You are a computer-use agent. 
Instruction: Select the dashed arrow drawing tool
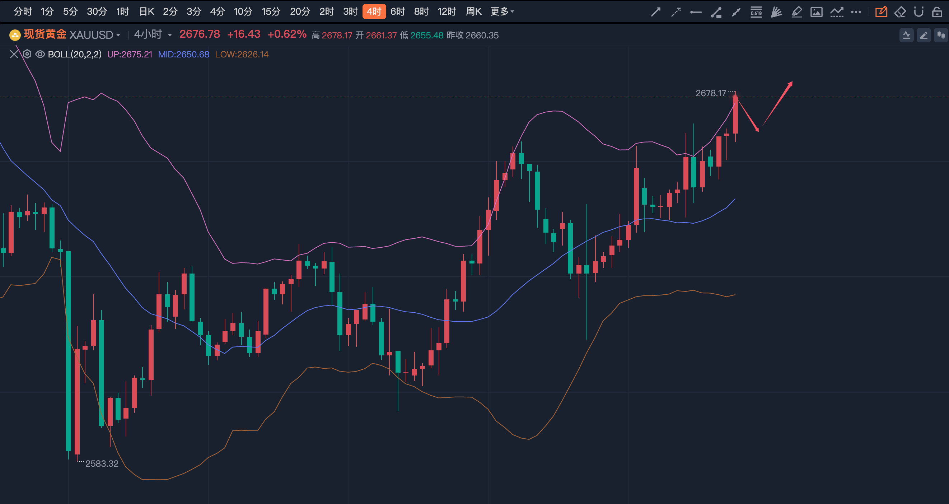click(675, 12)
